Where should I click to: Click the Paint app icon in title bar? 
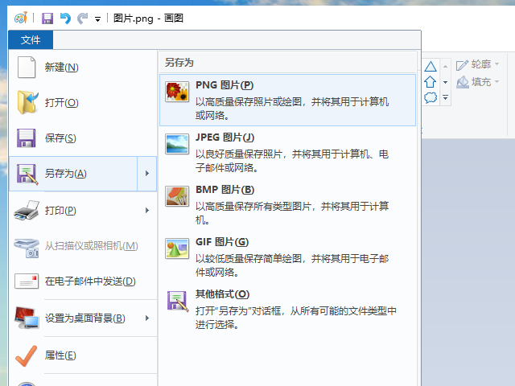(x=20, y=18)
